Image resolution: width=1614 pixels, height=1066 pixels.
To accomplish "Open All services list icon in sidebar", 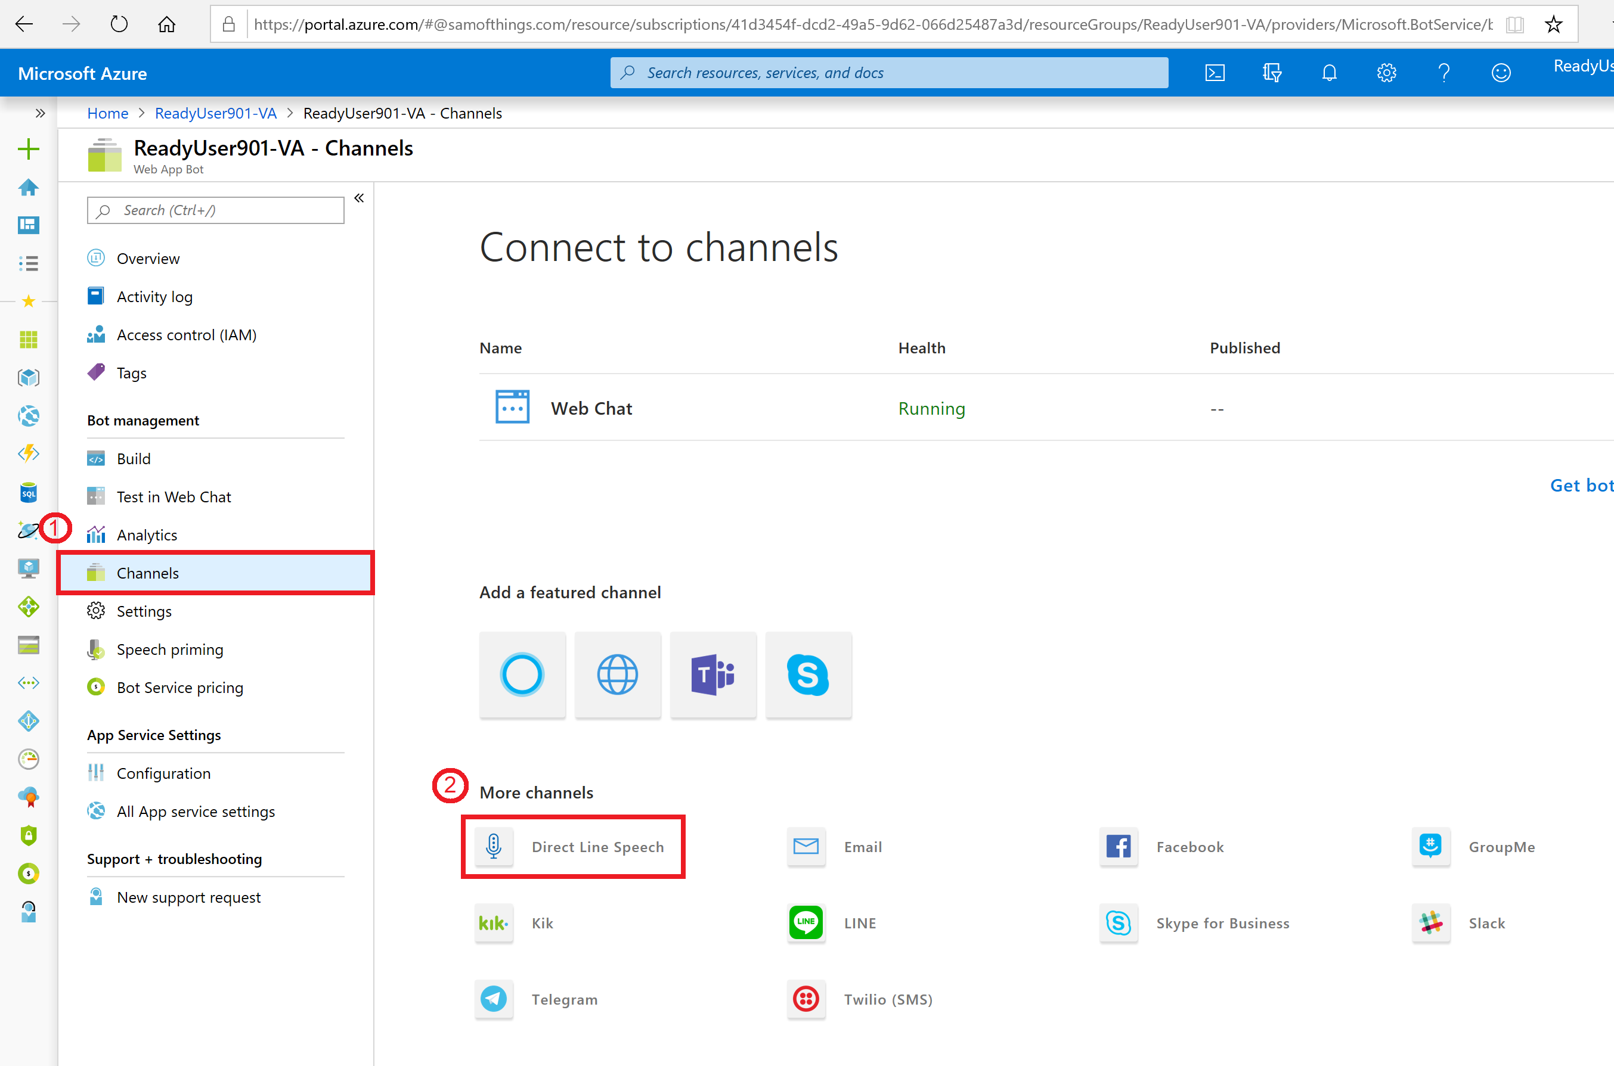I will click(29, 263).
